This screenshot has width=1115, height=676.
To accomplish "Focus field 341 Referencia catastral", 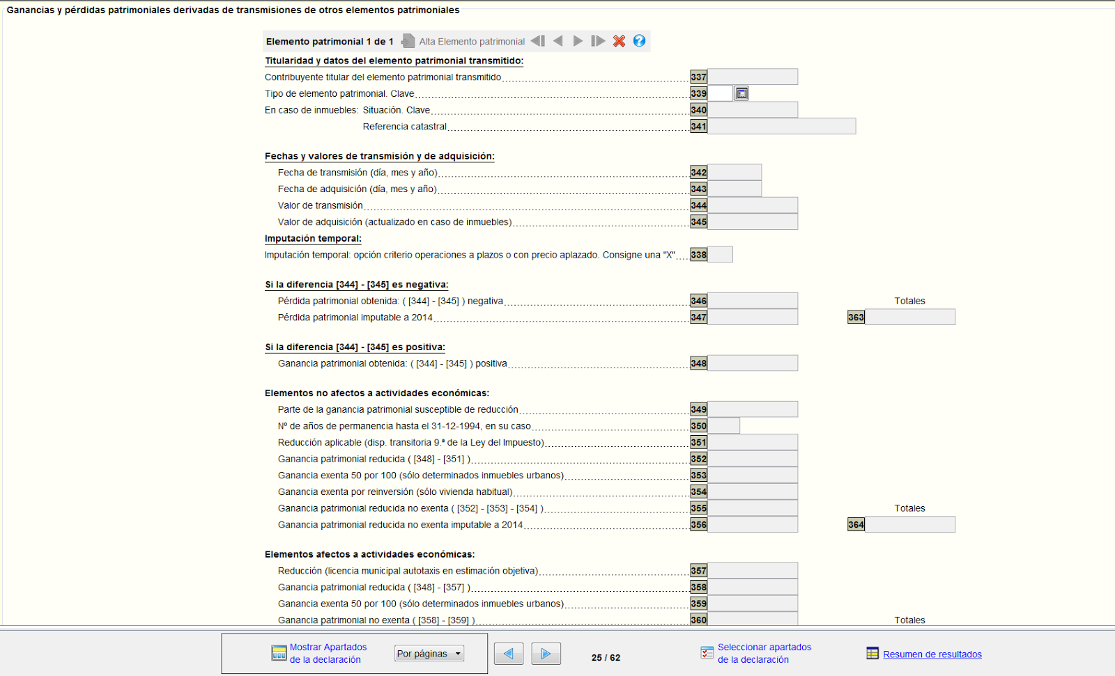I will (782, 126).
